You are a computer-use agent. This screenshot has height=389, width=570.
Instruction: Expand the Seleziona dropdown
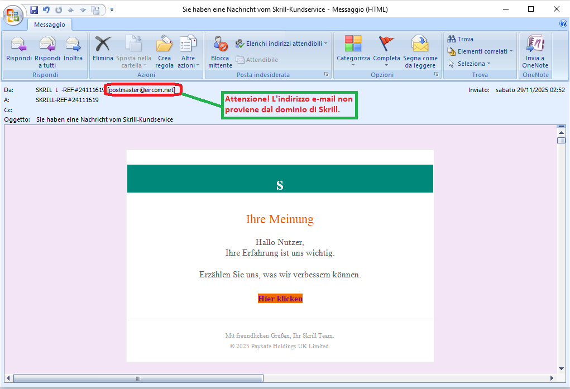pos(470,64)
